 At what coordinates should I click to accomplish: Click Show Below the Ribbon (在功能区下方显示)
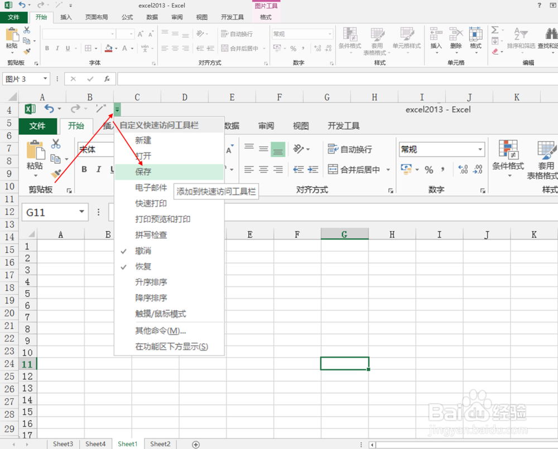(x=170, y=346)
